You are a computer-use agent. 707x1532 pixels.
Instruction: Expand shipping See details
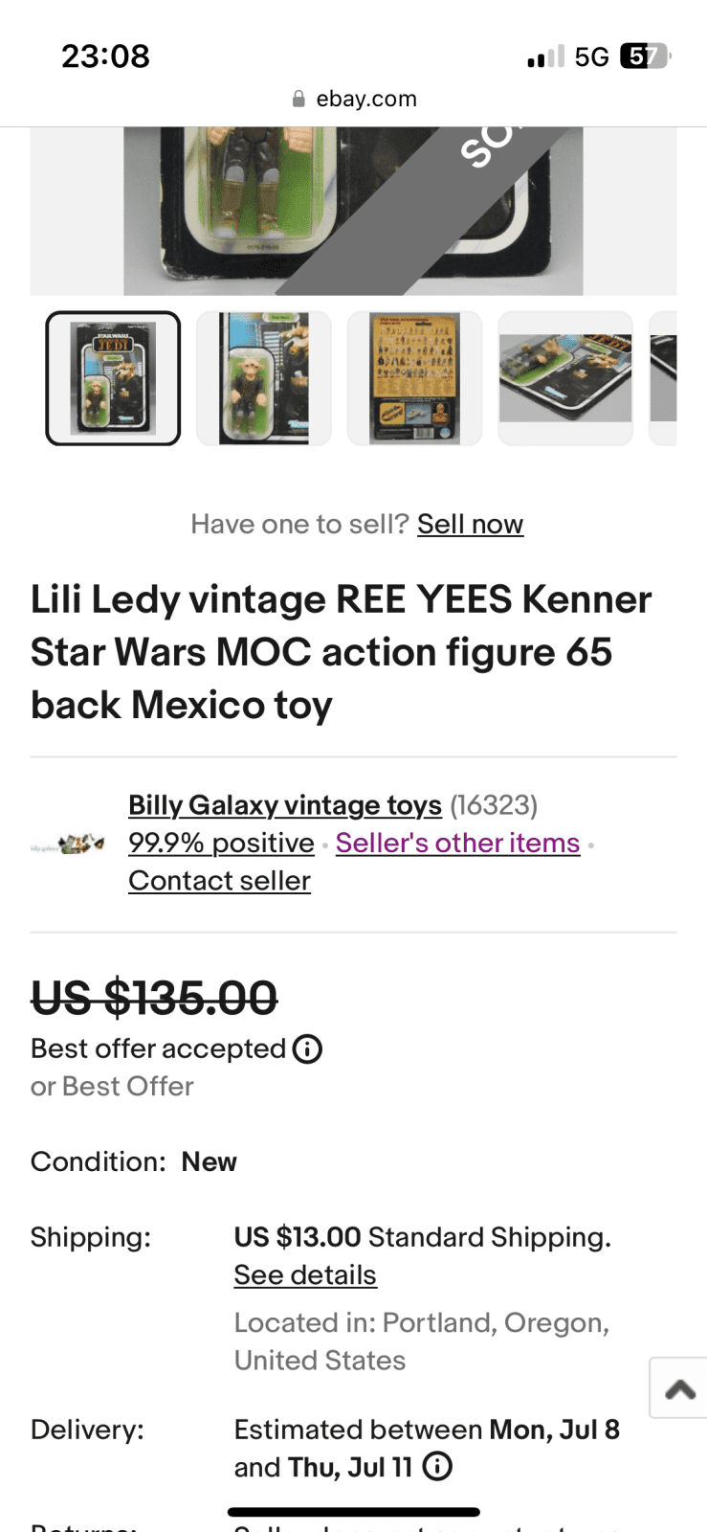click(305, 1275)
